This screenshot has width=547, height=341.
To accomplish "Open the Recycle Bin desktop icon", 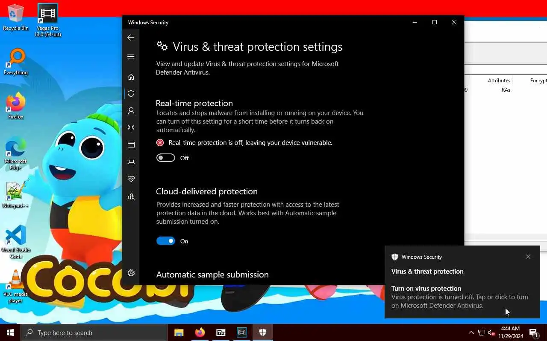I will point(16,17).
